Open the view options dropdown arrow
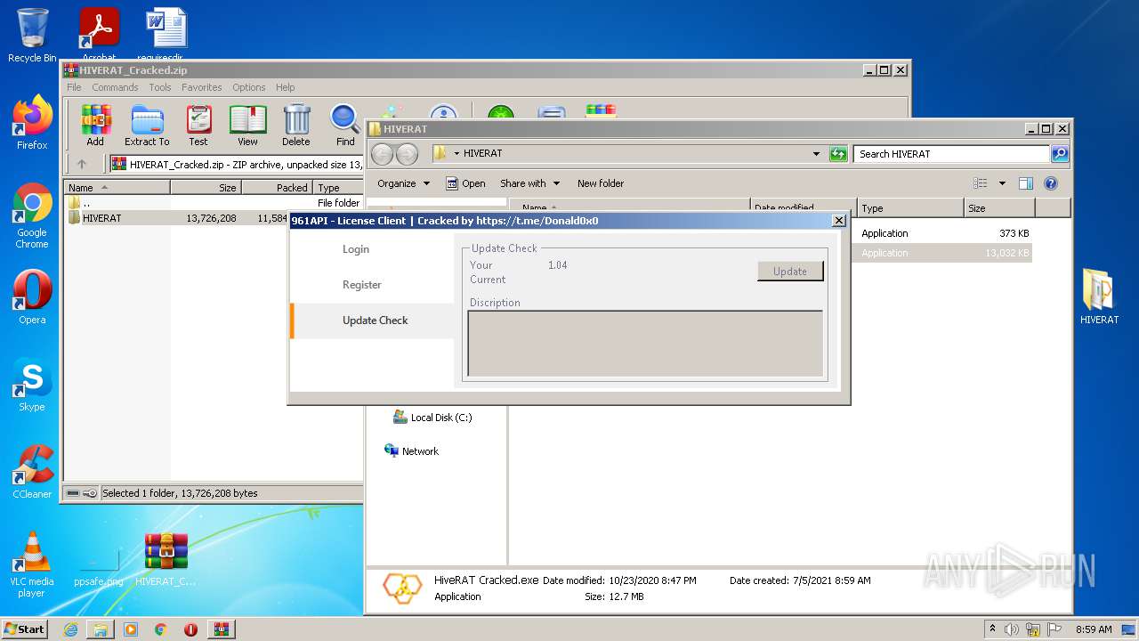 point(1002,183)
